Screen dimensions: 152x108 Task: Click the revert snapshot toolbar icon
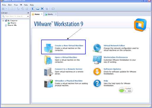point(22,9)
